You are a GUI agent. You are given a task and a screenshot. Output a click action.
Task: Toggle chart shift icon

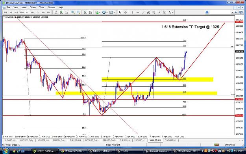point(91,12)
